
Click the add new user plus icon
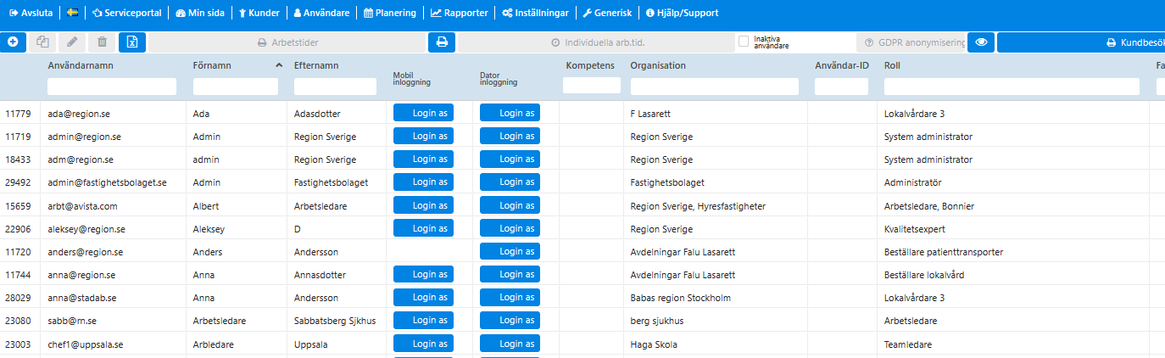[x=13, y=42]
